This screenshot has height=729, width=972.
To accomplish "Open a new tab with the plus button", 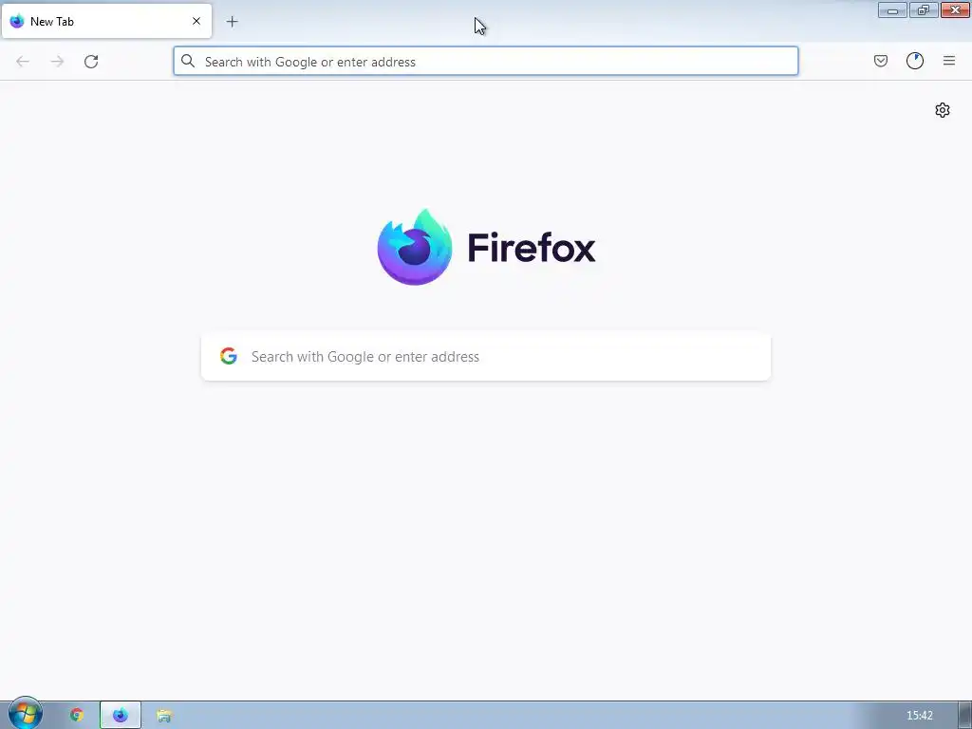I will tap(232, 22).
